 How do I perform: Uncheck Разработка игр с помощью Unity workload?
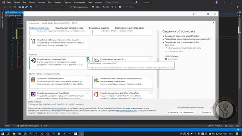coord(88,59)
